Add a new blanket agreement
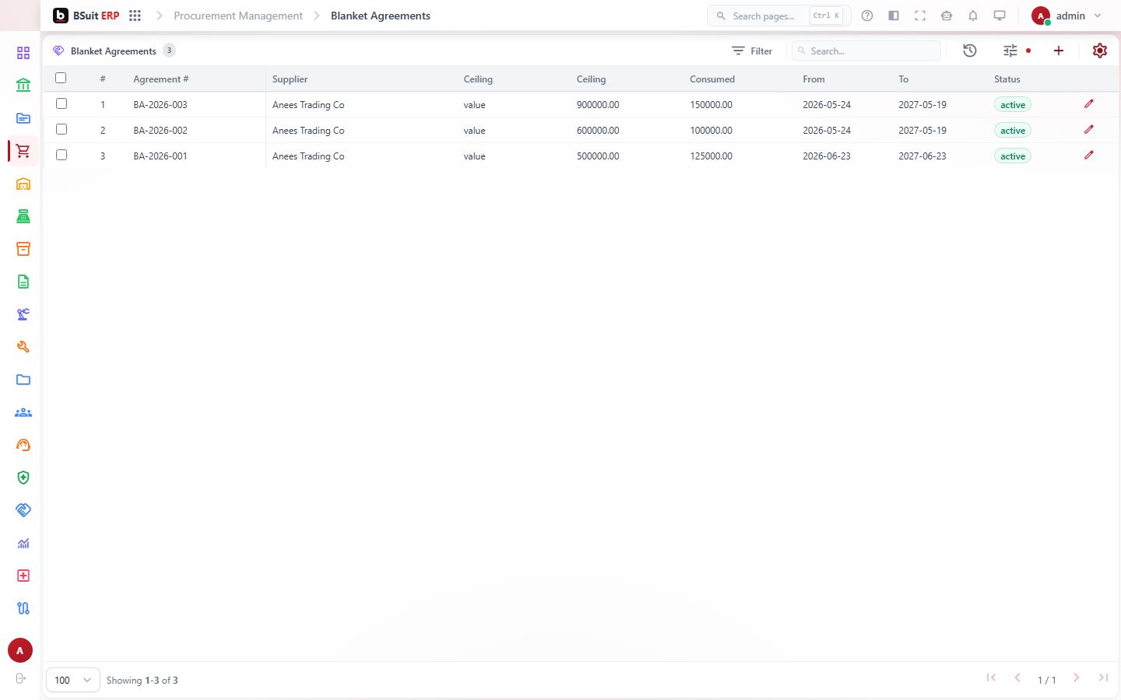Image resolution: width=1121 pixels, height=700 pixels. click(x=1059, y=51)
